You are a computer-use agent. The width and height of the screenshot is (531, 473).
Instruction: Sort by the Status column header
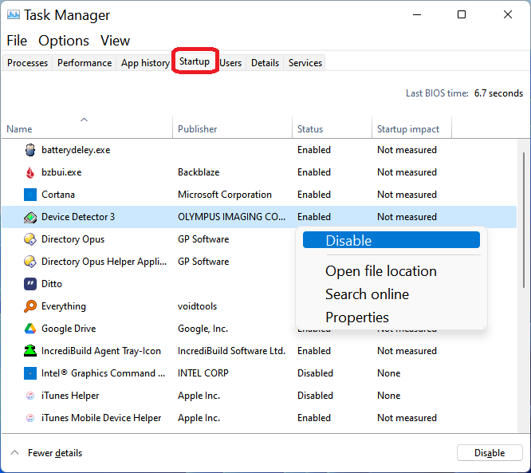click(332, 128)
